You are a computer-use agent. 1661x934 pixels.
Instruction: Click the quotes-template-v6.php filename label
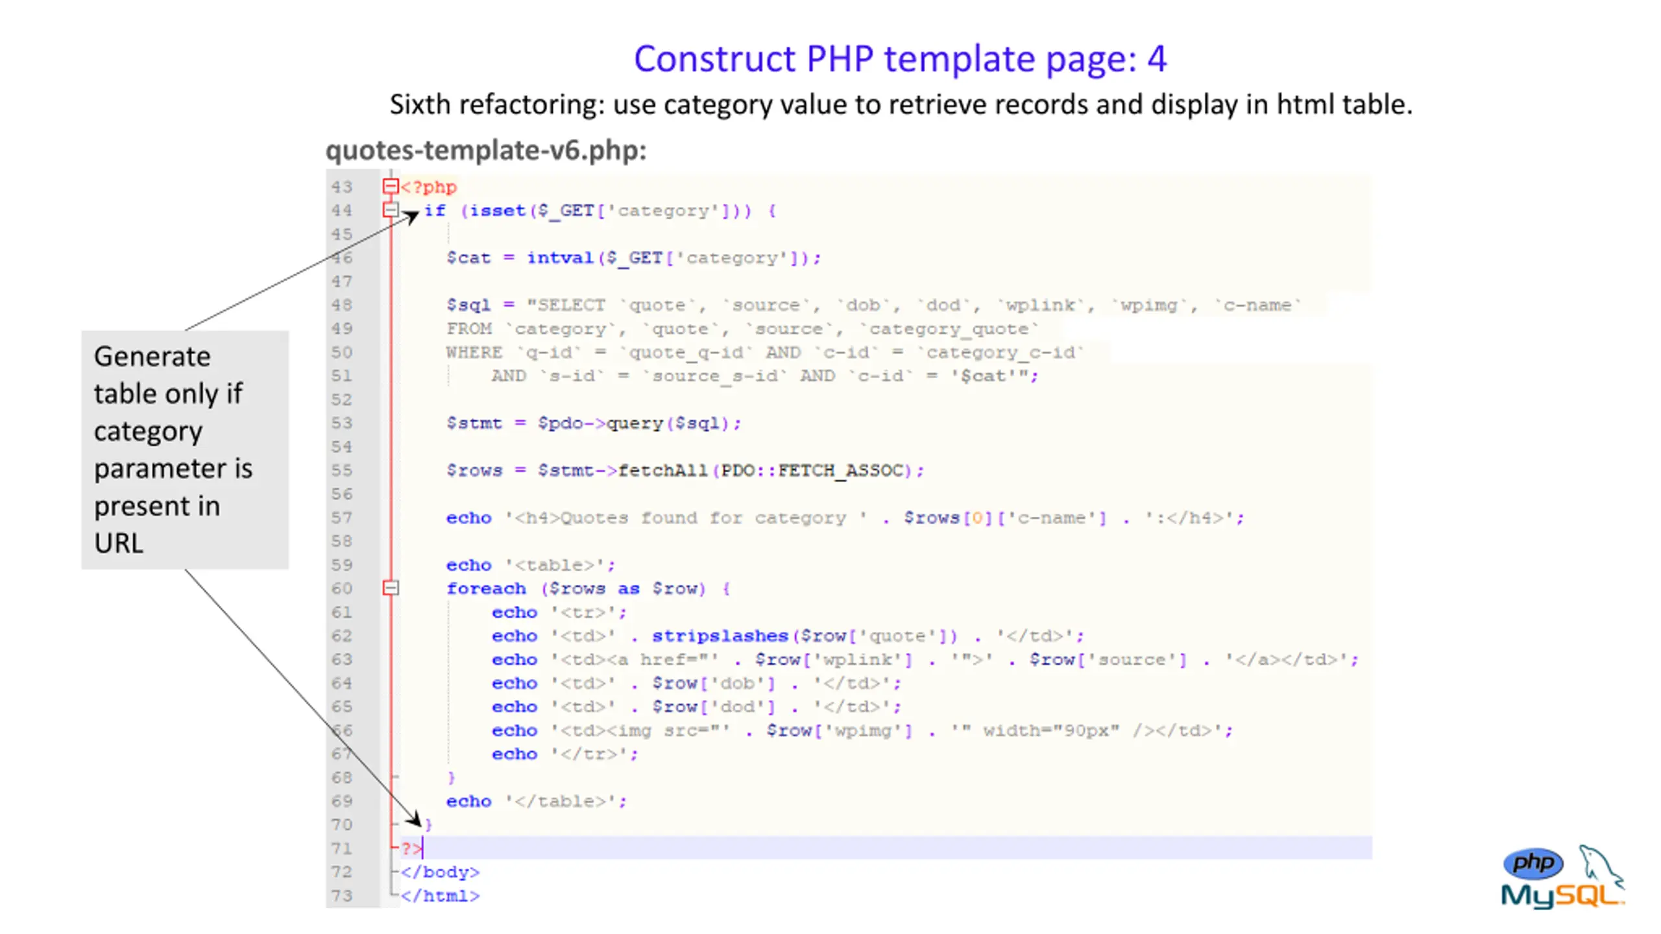click(x=485, y=150)
